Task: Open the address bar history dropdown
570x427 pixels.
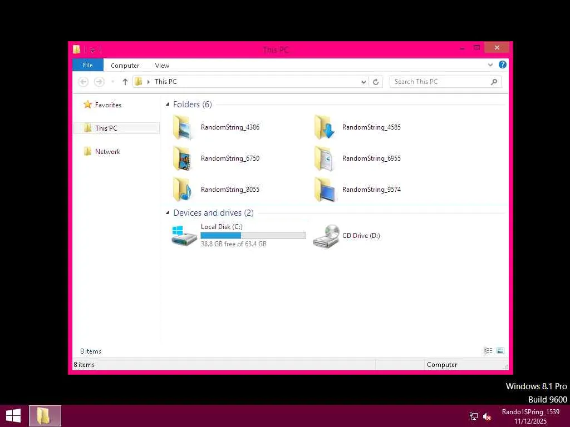Action: click(363, 82)
